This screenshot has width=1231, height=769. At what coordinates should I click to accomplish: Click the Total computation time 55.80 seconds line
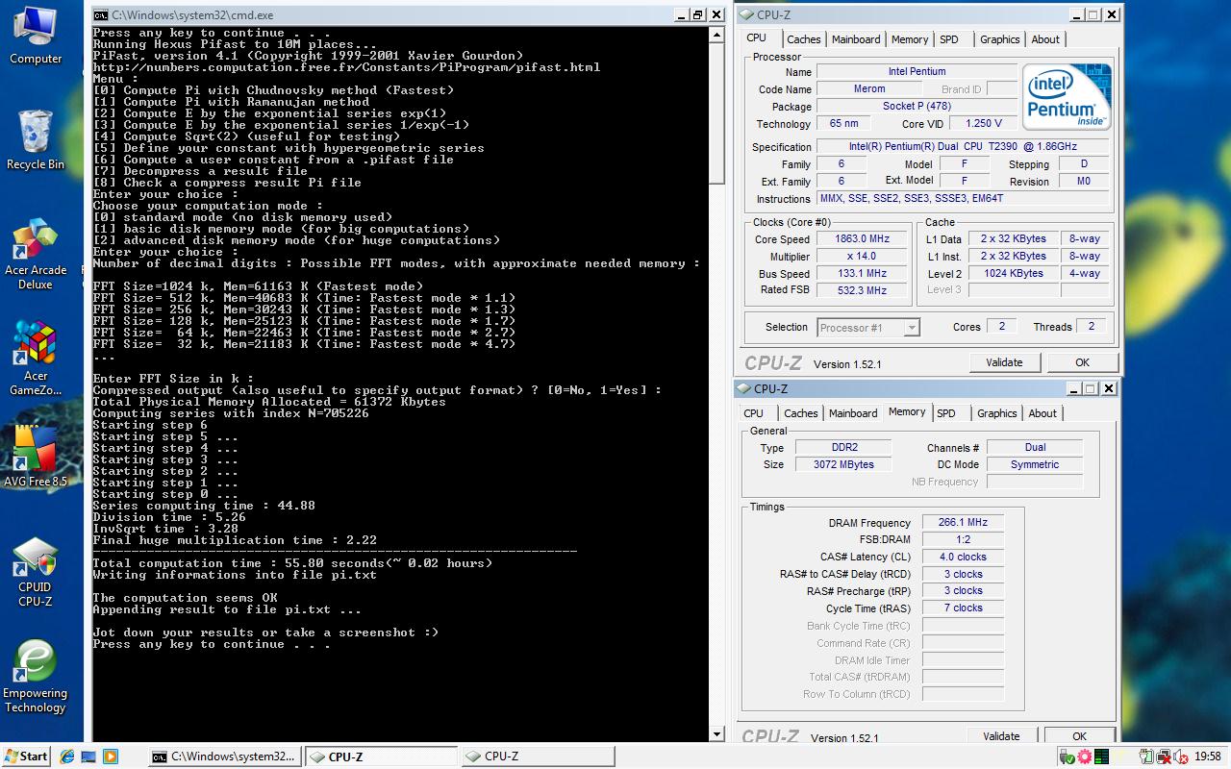pos(292,563)
